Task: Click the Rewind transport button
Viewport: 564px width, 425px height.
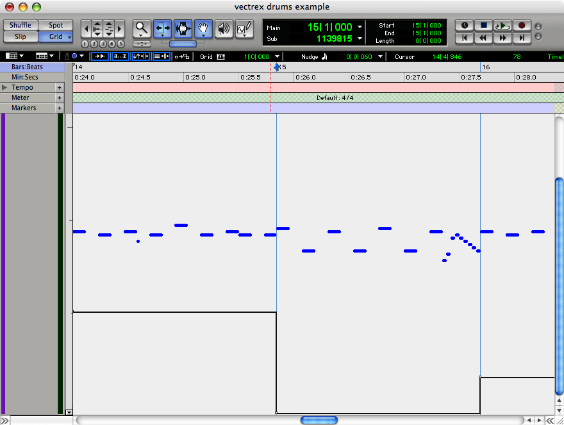Action: [484, 38]
